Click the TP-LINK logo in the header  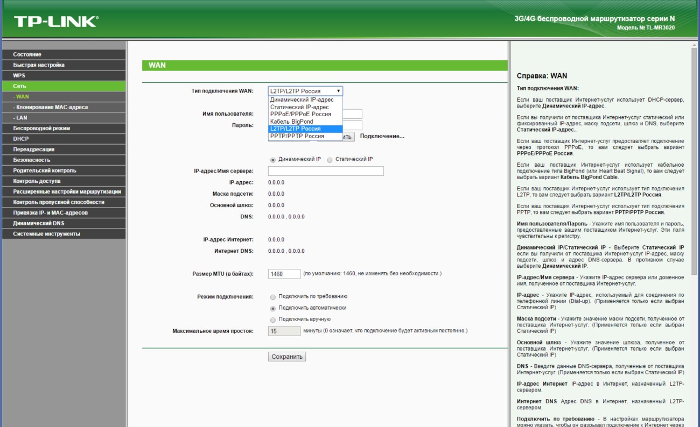[x=56, y=22]
